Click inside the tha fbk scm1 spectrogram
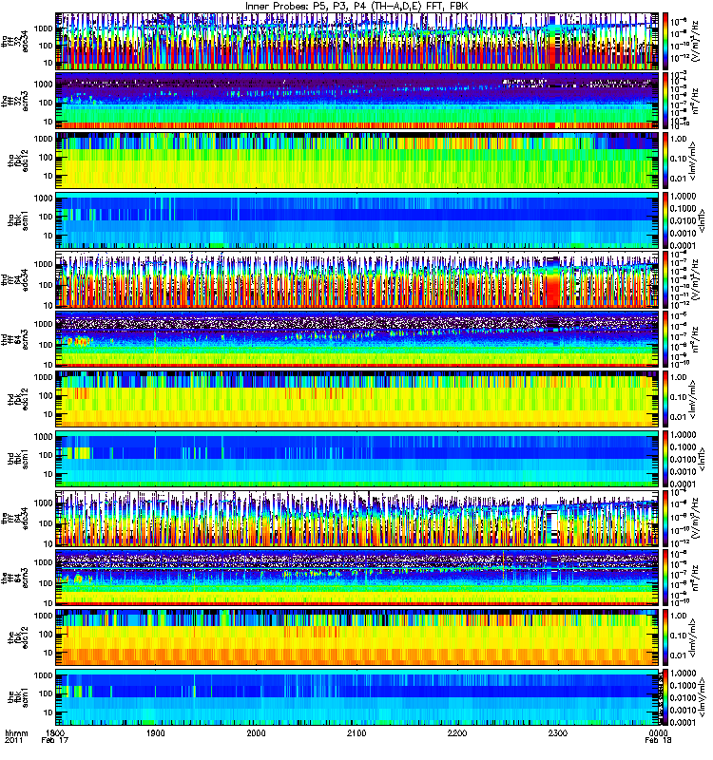The width and height of the screenshot is (713, 760). [x=356, y=220]
